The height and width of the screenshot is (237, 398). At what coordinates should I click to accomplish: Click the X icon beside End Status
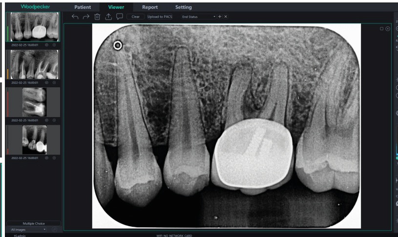click(x=226, y=17)
